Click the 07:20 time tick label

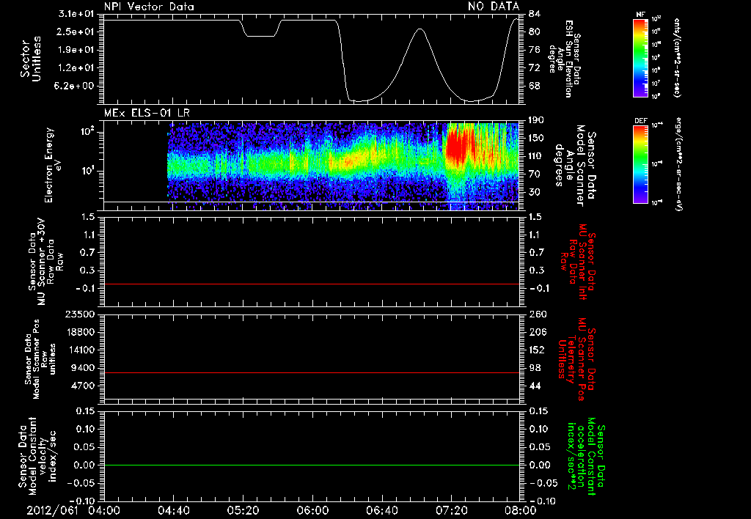(451, 510)
